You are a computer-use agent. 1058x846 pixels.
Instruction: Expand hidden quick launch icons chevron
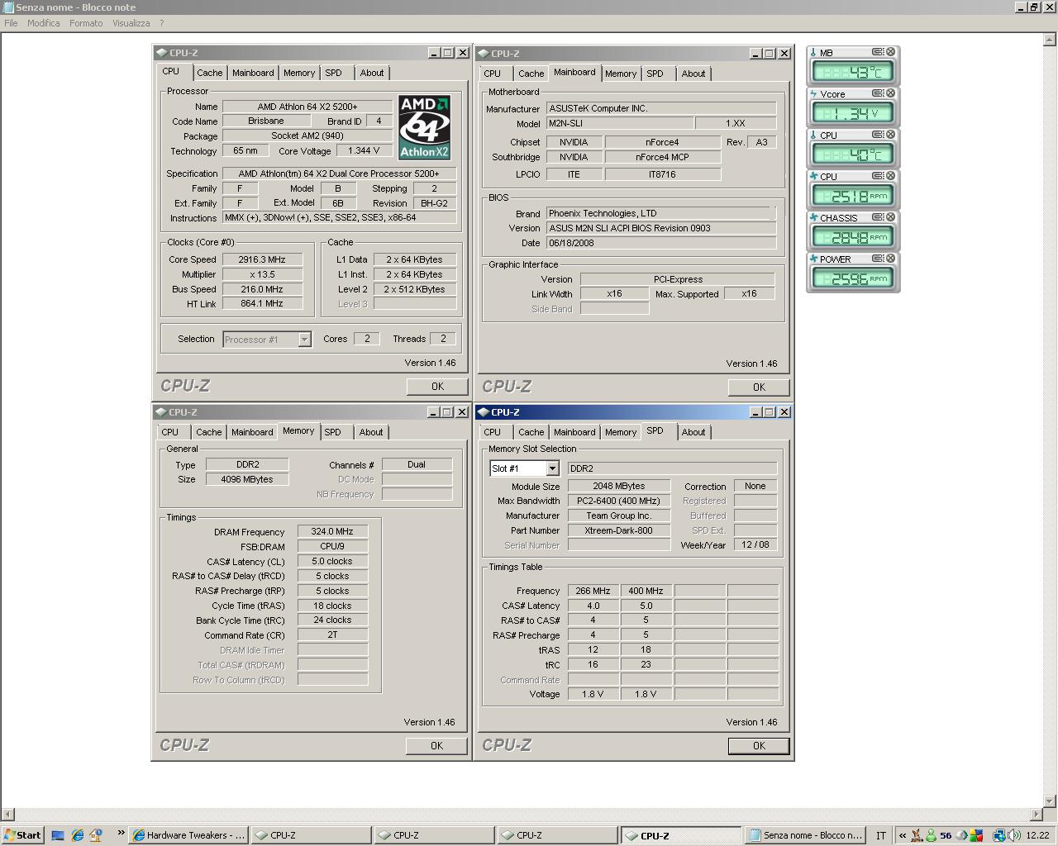121,833
